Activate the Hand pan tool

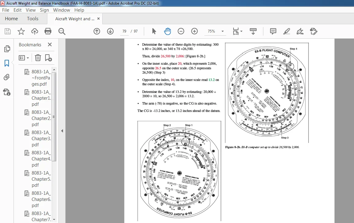click(x=167, y=31)
